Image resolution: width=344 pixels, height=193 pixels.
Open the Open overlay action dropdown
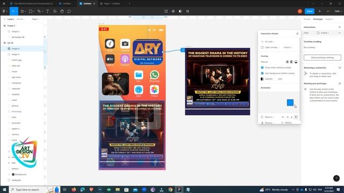[270, 47]
